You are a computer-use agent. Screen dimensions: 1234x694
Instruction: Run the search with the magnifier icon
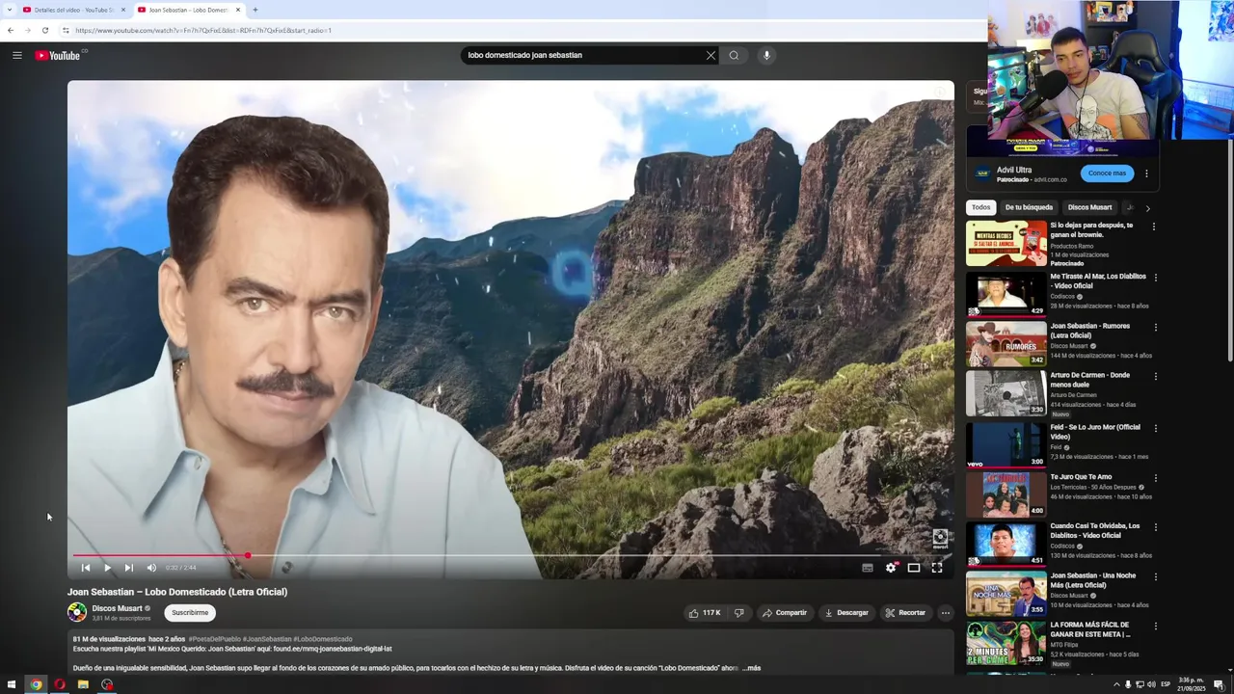click(734, 55)
